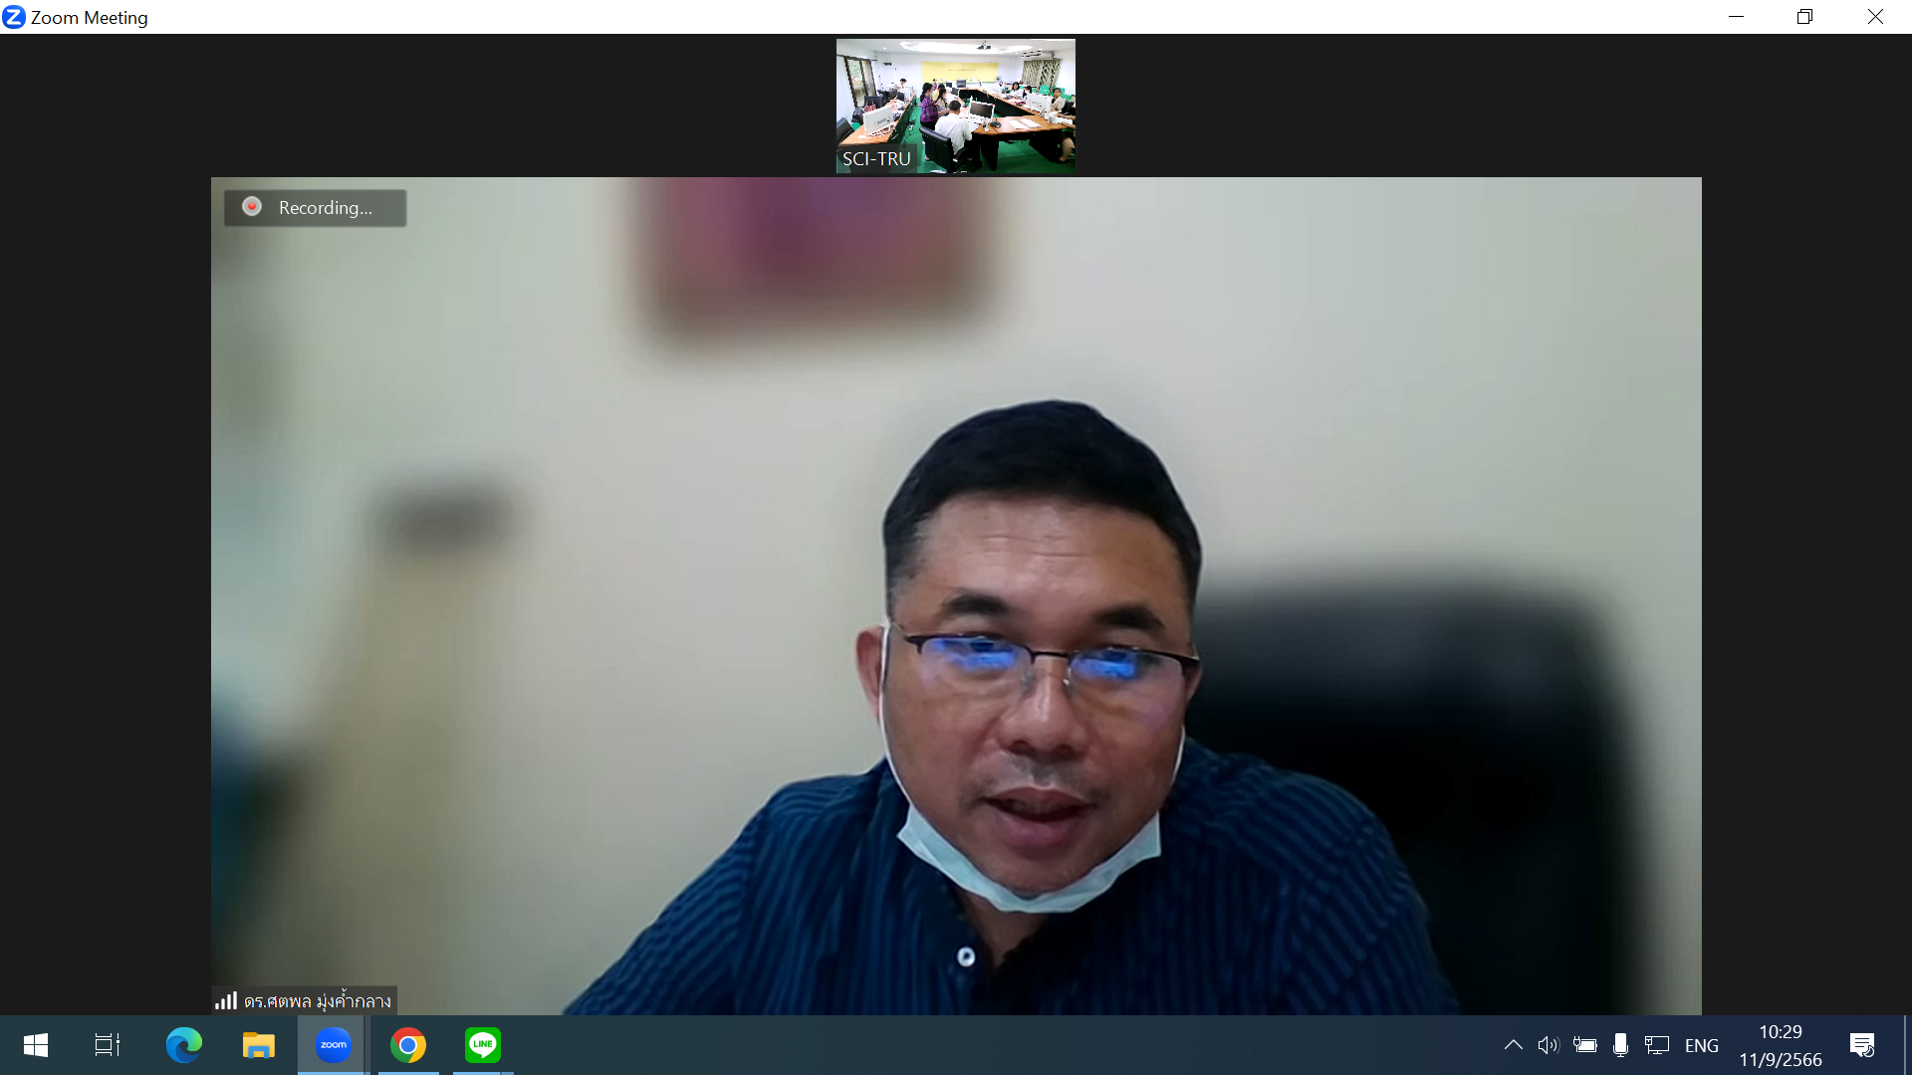Expand hidden system tray icons

click(1513, 1045)
